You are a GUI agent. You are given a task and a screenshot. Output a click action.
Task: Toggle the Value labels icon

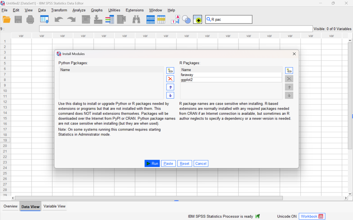pos(175,19)
